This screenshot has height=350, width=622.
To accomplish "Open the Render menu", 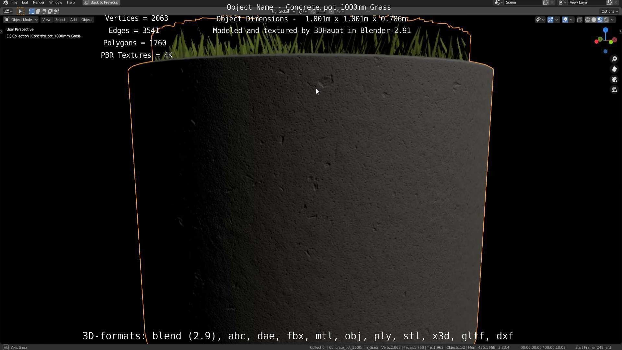I will coord(39,2).
